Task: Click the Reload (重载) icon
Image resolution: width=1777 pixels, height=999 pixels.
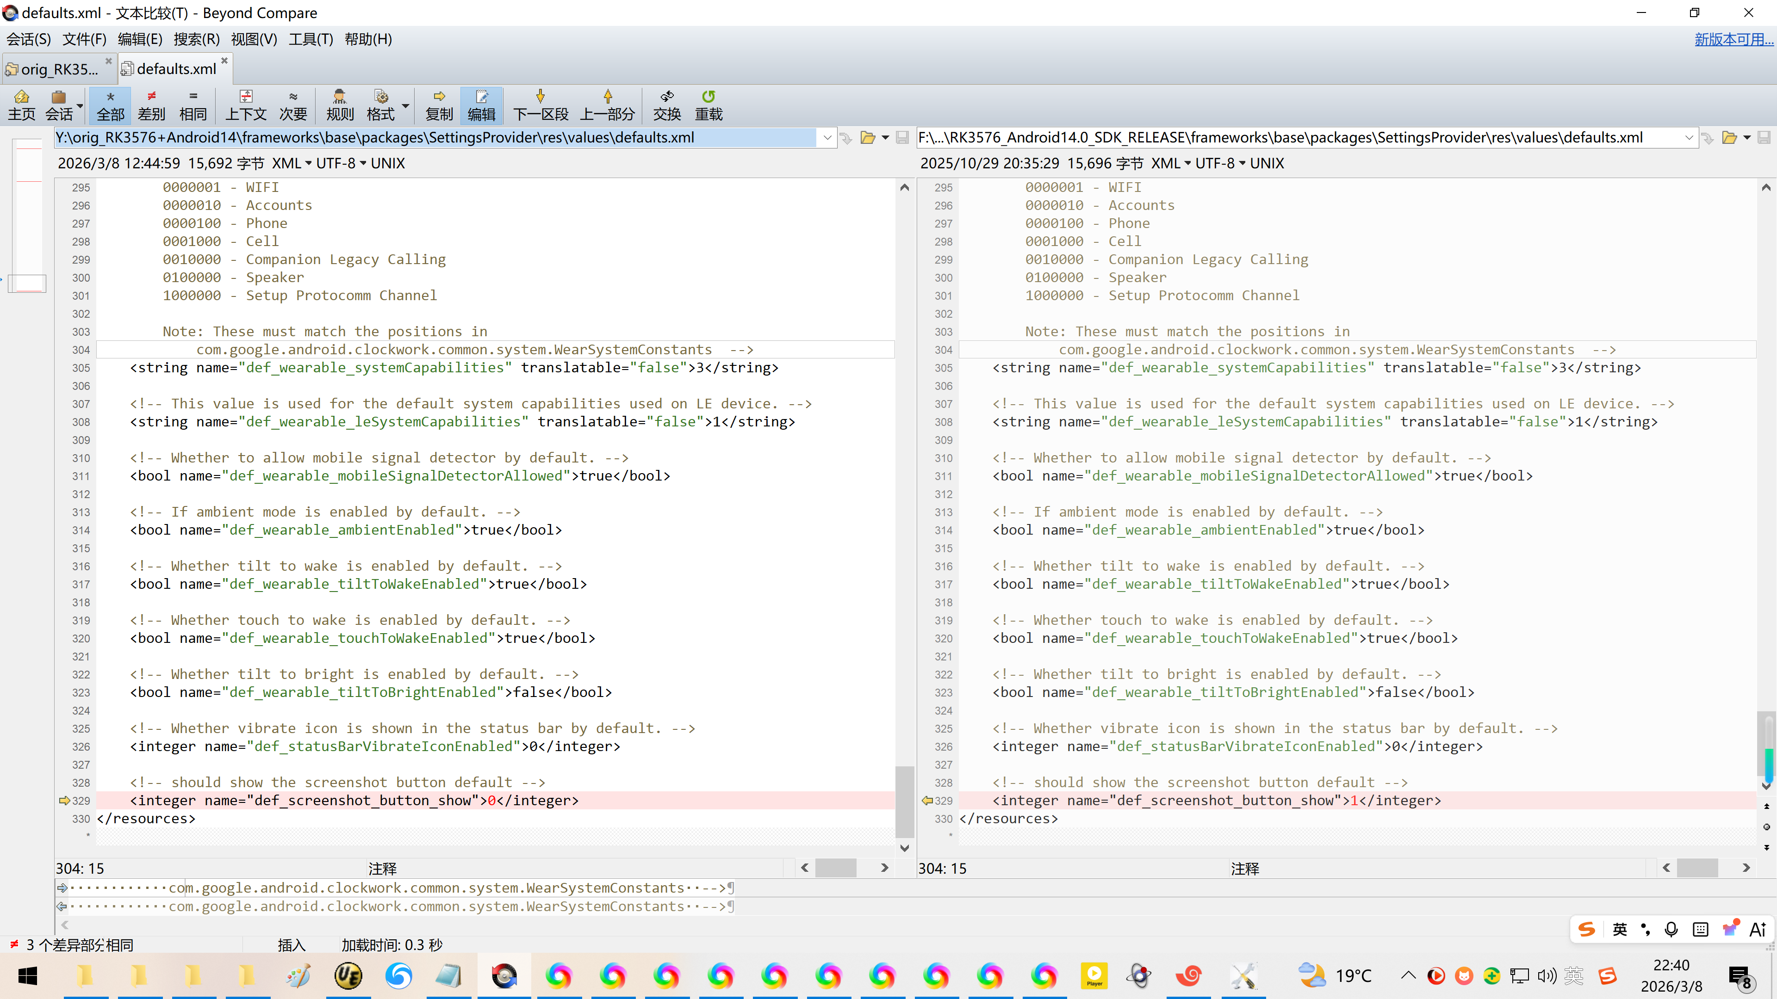Action: [708, 105]
